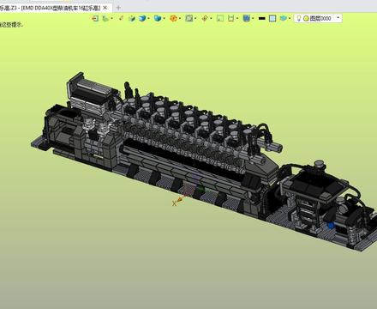Screen dimensions: 377x309
Task: Open the layer 图层0000 dropdown
Action: (x=338, y=18)
